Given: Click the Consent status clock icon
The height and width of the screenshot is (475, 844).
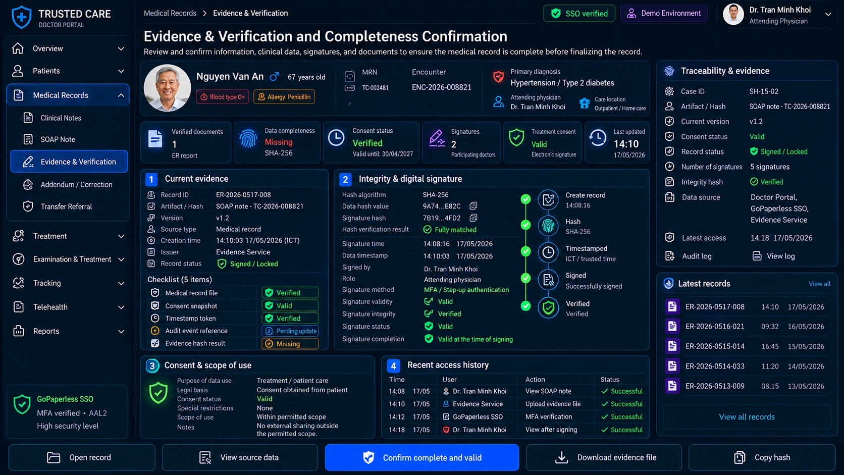Looking at the screenshot, I should [336, 137].
